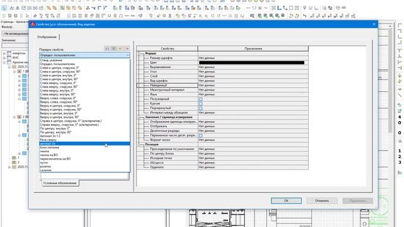Click the Десятичные разряды property row
The image size is (404, 227).
pyautogui.click(x=223, y=131)
